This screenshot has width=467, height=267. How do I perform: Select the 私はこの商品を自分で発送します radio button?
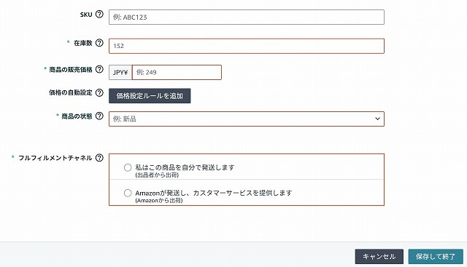[128, 167]
